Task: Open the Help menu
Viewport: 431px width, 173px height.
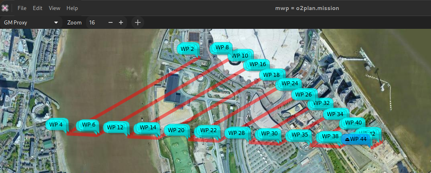Action: click(x=72, y=8)
